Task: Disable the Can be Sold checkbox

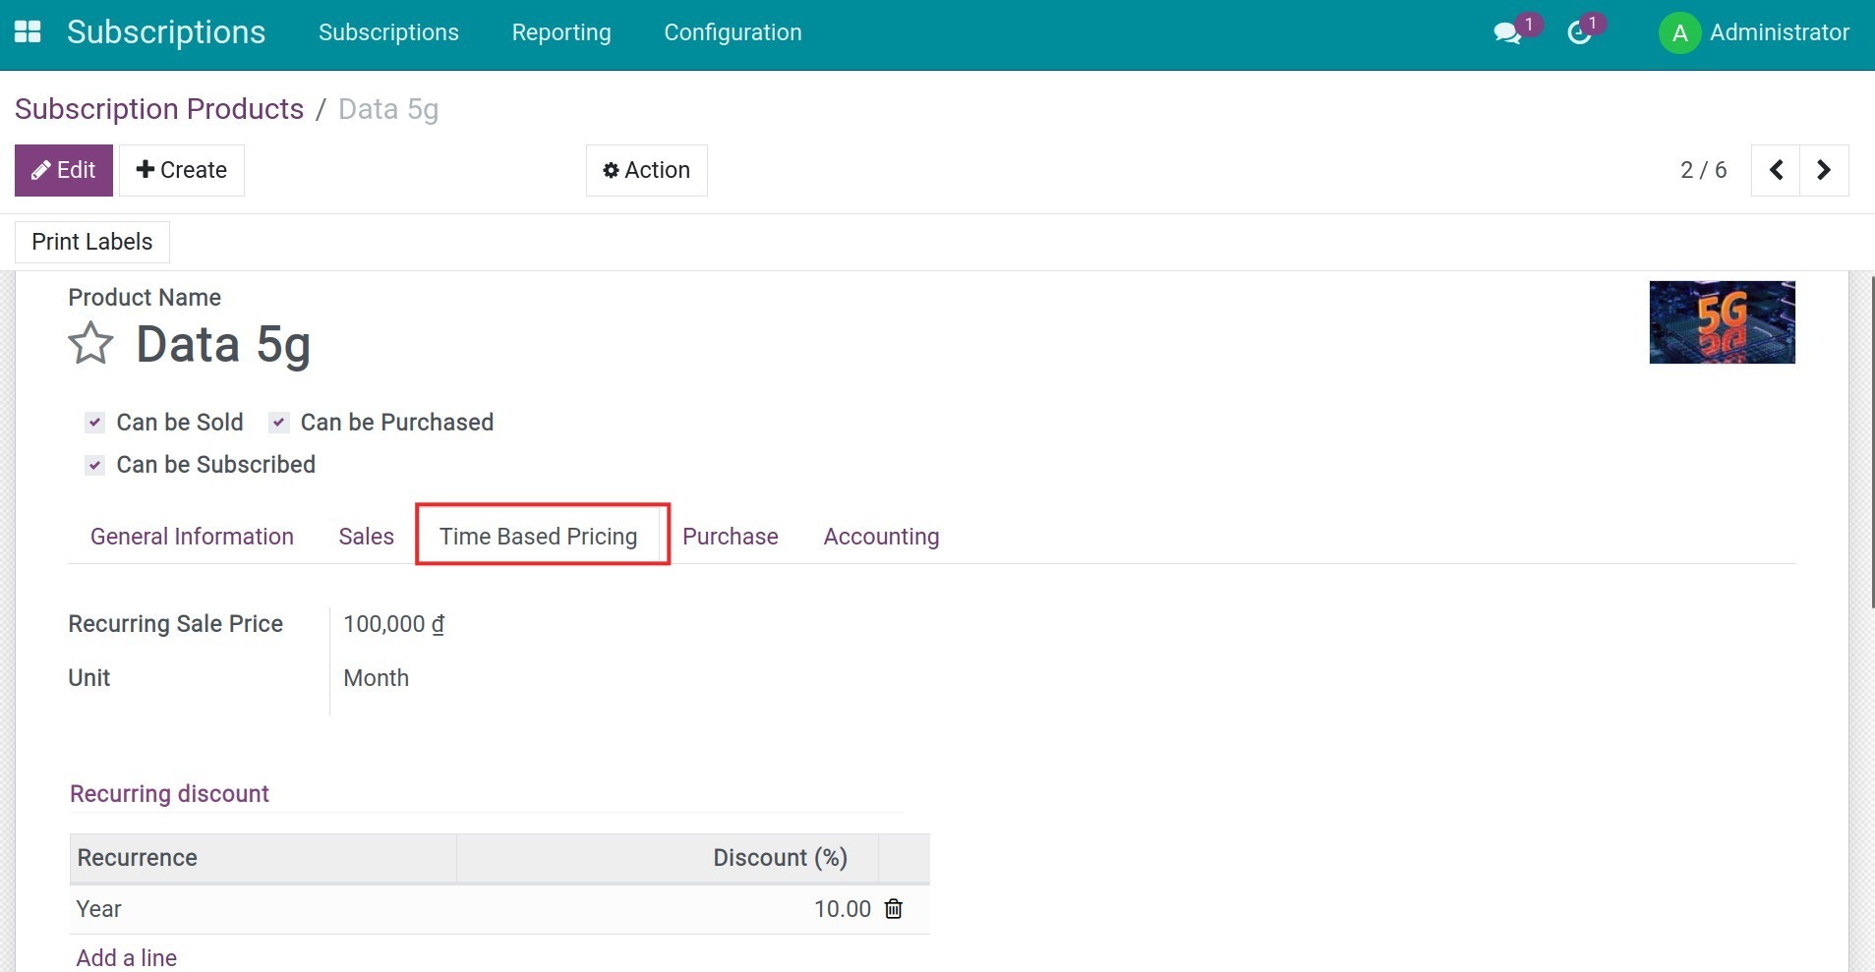Action: point(94,422)
